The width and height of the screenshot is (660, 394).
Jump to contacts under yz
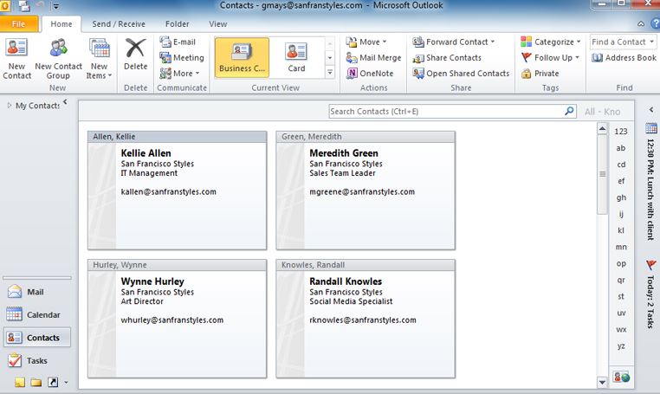[x=621, y=346]
